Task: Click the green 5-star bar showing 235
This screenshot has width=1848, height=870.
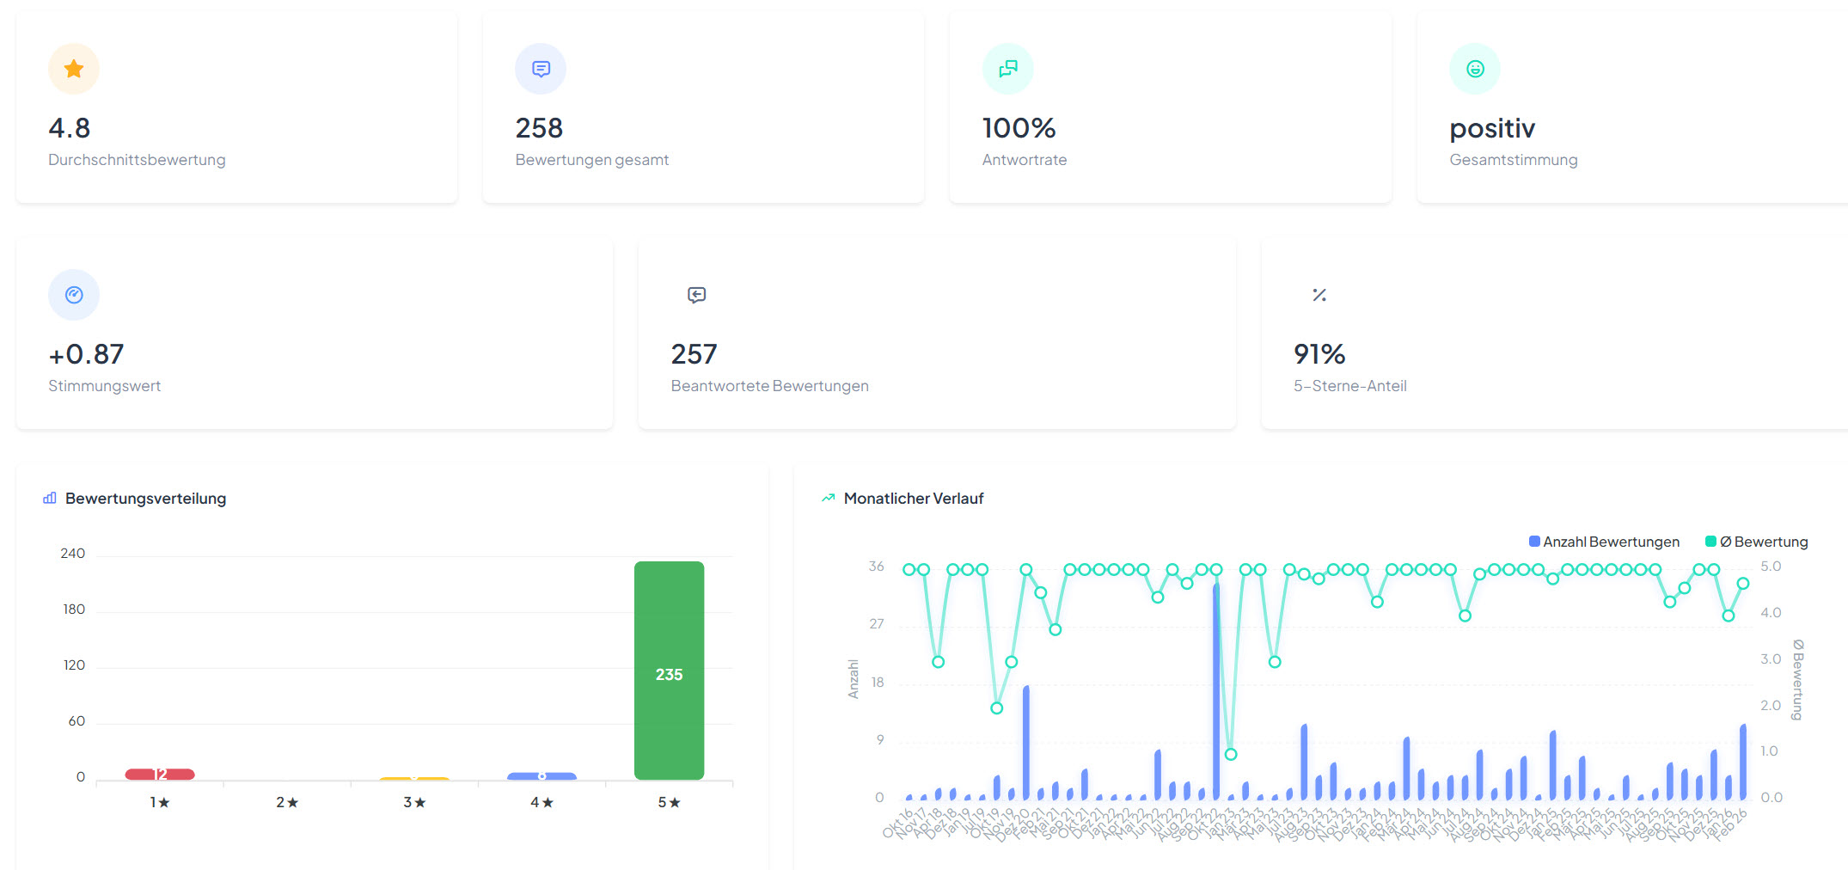Action: point(669,671)
